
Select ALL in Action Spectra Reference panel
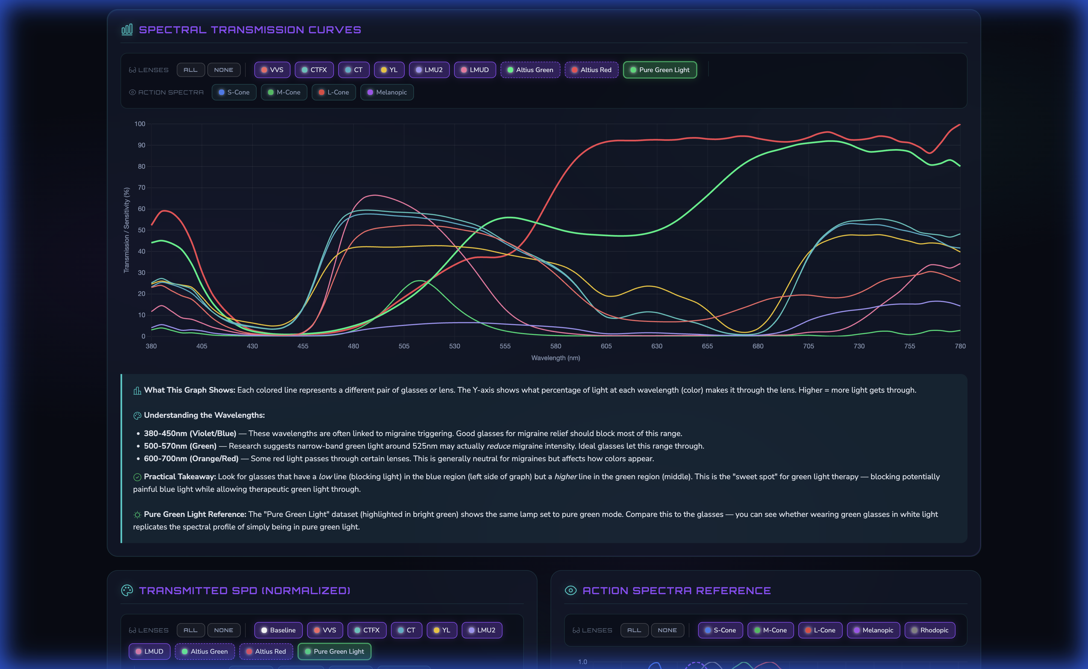tap(634, 630)
